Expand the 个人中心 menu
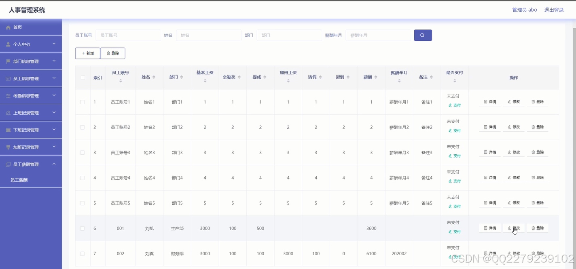The width and height of the screenshot is (576, 269). pyautogui.click(x=31, y=44)
